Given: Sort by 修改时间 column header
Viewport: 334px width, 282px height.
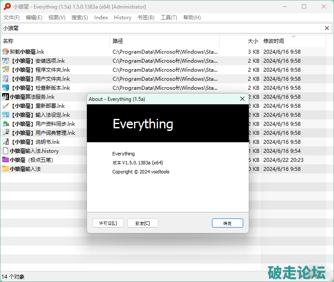Looking at the screenshot, I should coord(274,41).
